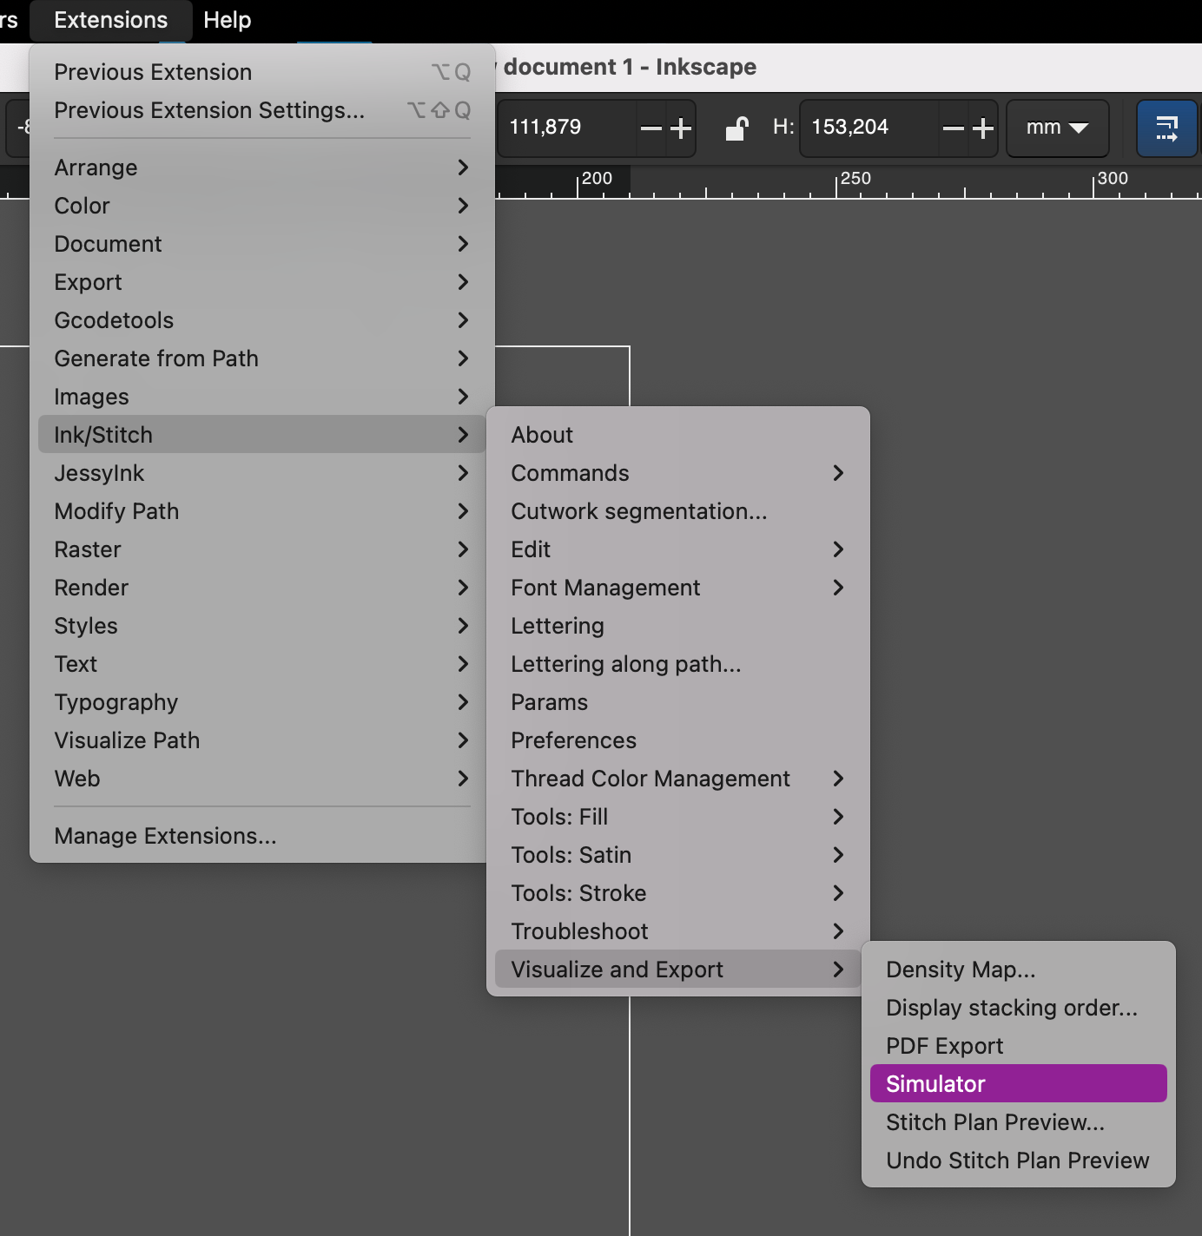Increase the H value with plus button
The image size is (1202, 1236).
[x=983, y=128]
